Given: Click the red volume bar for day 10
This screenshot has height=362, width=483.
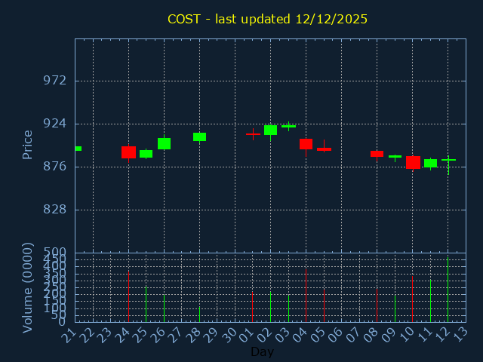Looking at the screenshot, I should click(413, 299).
